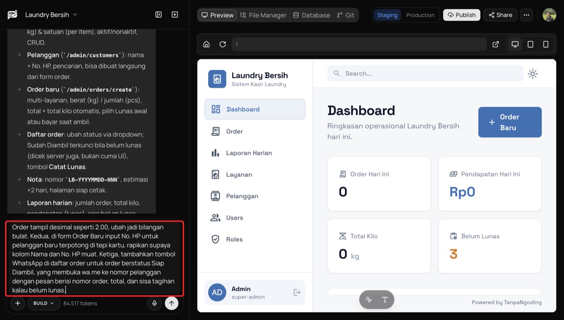Collapse the chat sidebar panel icon

tap(159, 15)
